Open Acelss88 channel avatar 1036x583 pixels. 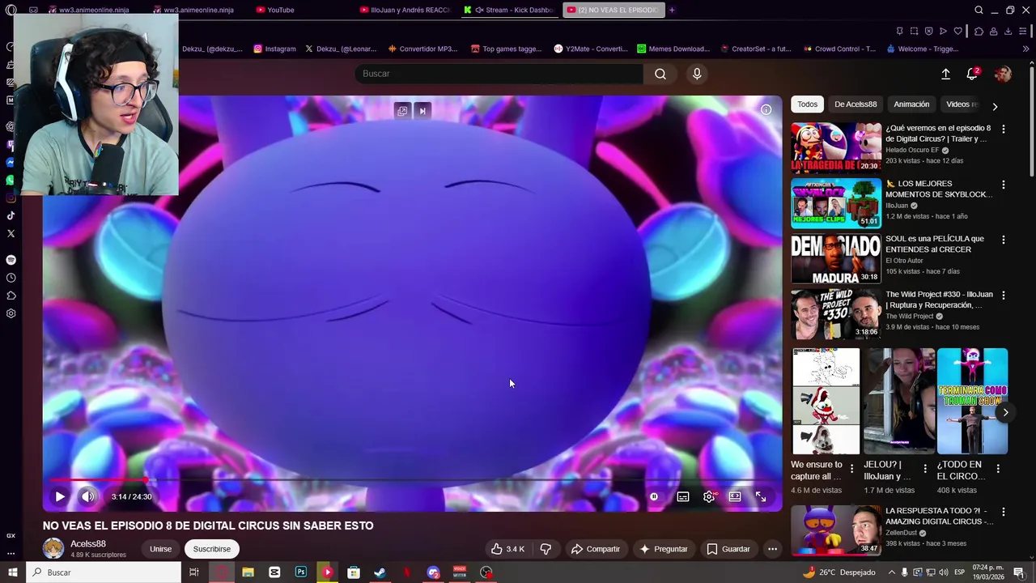pyautogui.click(x=53, y=548)
